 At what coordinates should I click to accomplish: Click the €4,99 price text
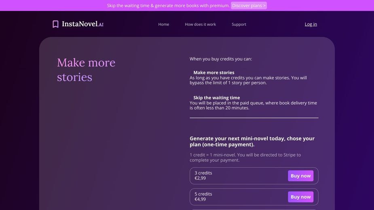[200, 199]
